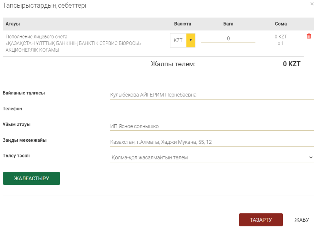Select the Ұйым атауы organization field

coord(212,126)
